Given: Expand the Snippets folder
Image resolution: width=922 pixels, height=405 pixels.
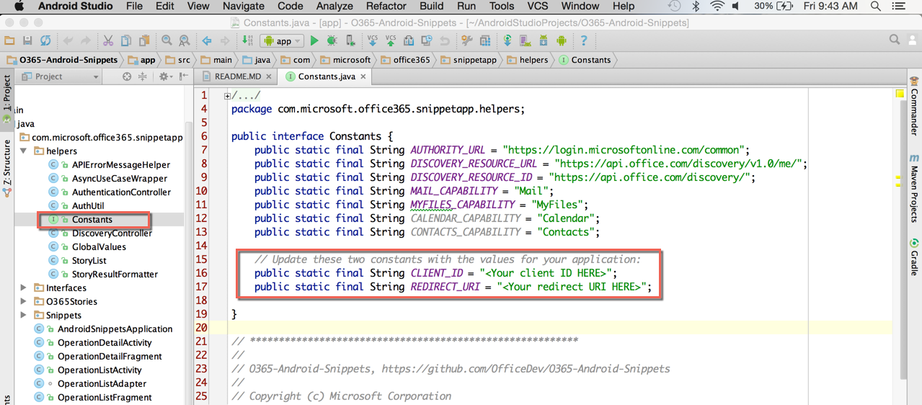Looking at the screenshot, I should (x=24, y=316).
